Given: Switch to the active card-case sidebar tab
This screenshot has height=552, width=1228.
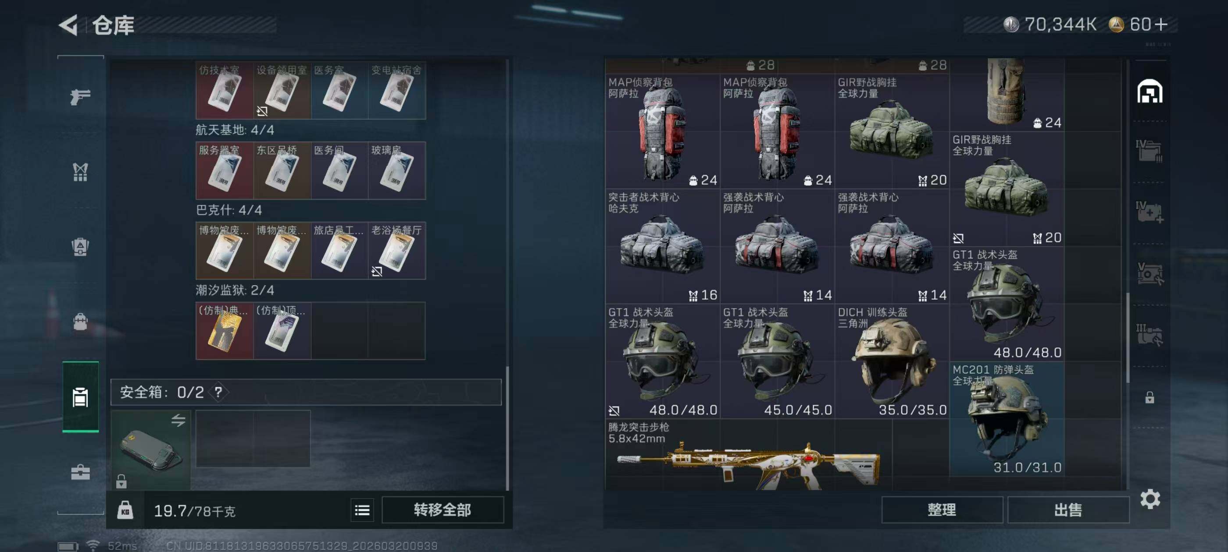Looking at the screenshot, I should tap(80, 397).
